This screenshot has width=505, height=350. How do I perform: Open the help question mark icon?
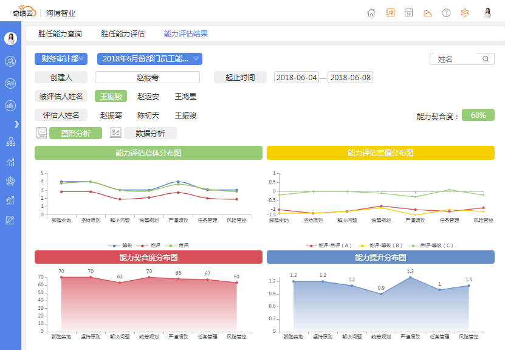coord(445,12)
